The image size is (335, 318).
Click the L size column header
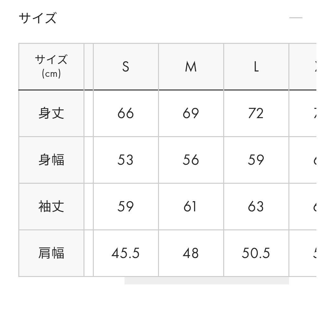256,66
